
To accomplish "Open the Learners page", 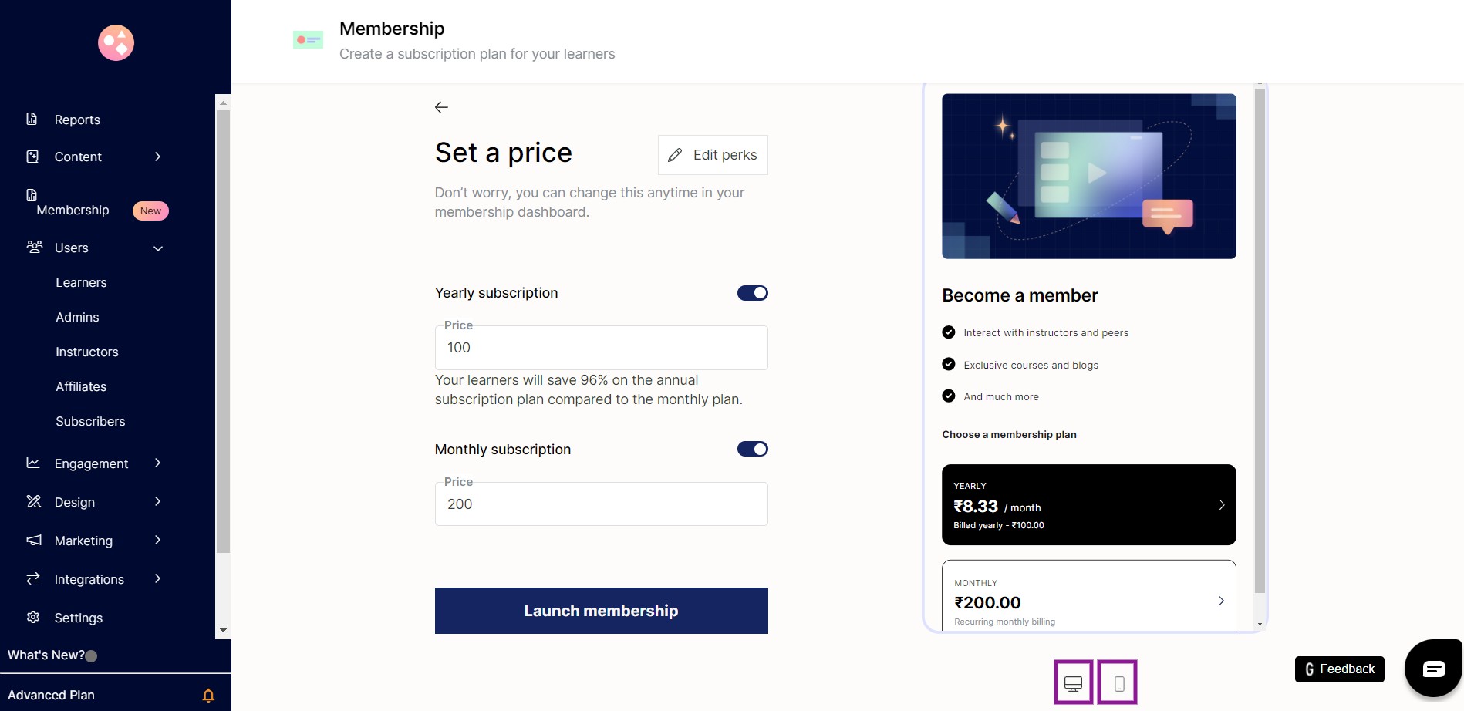I will 81,282.
